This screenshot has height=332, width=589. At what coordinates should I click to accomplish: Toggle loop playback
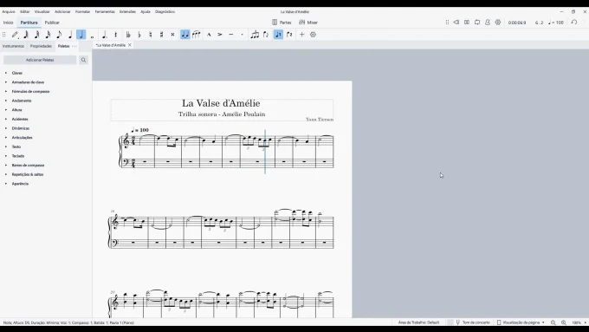(477, 23)
